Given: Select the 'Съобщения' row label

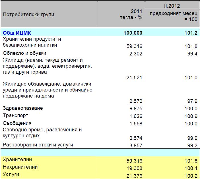Looking at the screenshot, I should (17, 123).
